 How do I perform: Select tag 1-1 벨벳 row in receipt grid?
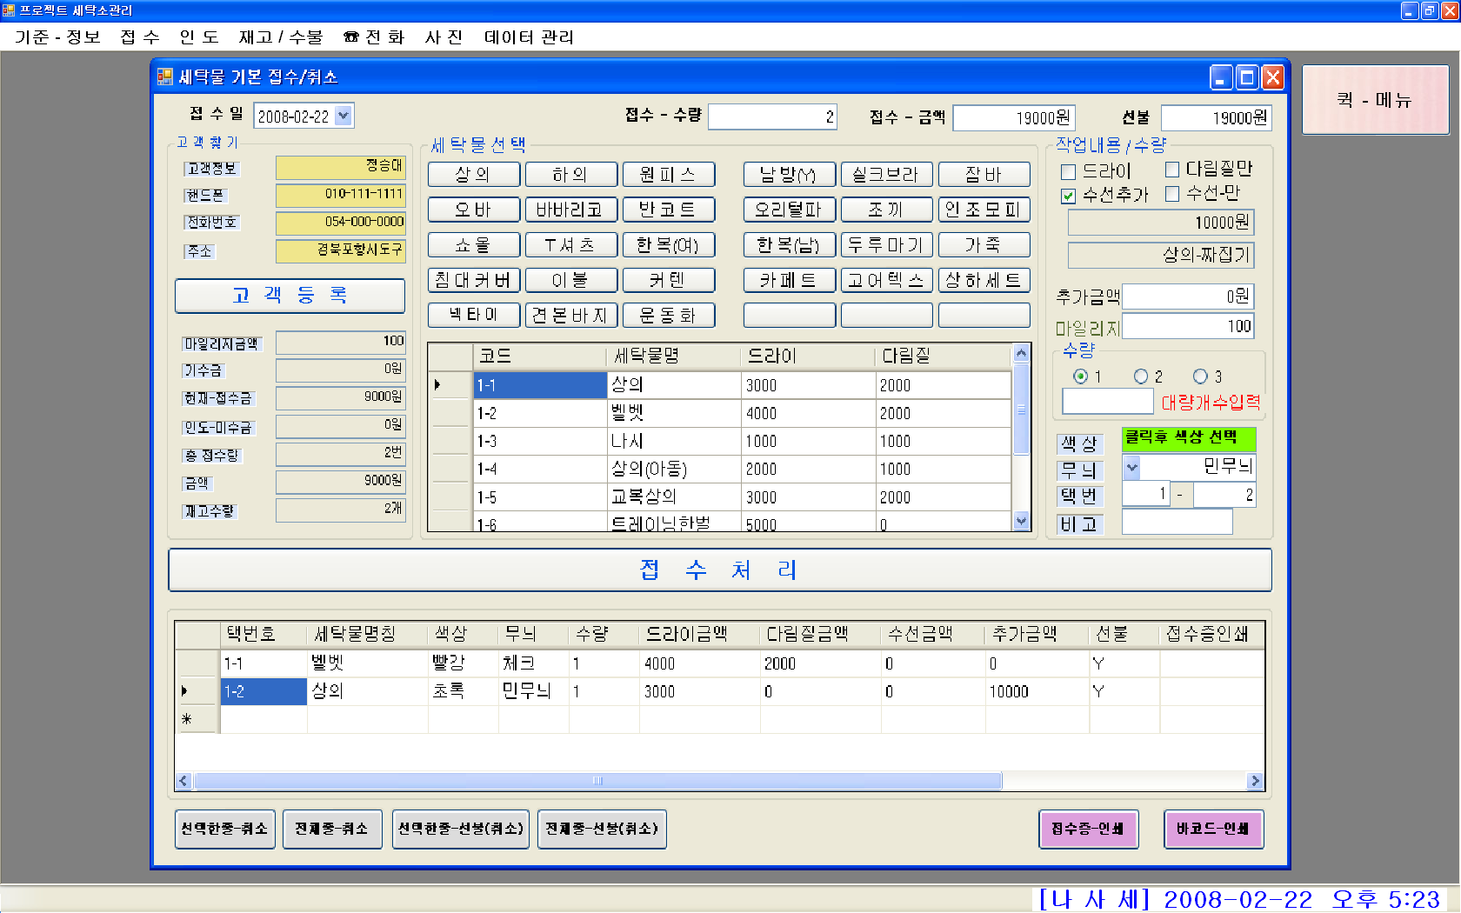click(x=720, y=663)
